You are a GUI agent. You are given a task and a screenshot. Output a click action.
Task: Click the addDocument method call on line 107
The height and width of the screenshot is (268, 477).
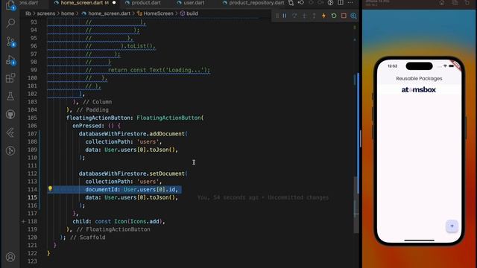pyautogui.click(x=167, y=134)
